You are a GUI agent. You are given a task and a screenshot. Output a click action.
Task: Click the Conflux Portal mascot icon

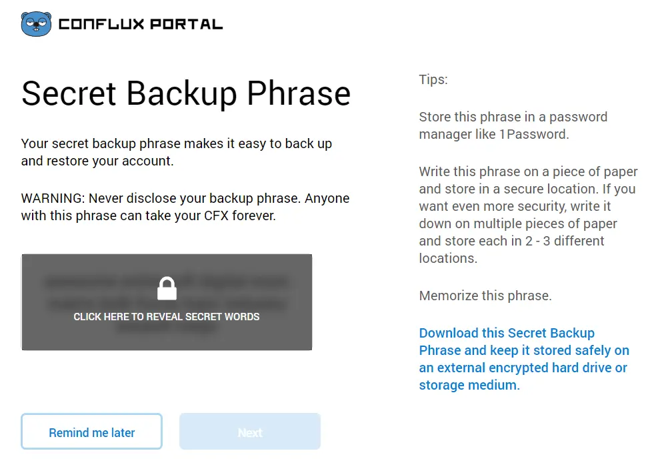coord(37,22)
